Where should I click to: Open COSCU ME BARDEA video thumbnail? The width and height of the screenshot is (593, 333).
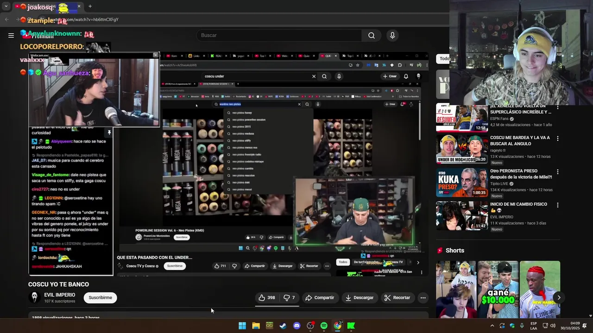462,149
